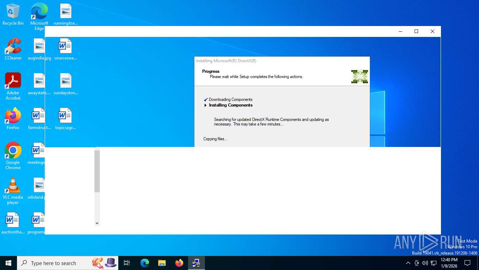Select the meetingv Word document icon
This screenshot has width=479, height=270.
(36, 154)
